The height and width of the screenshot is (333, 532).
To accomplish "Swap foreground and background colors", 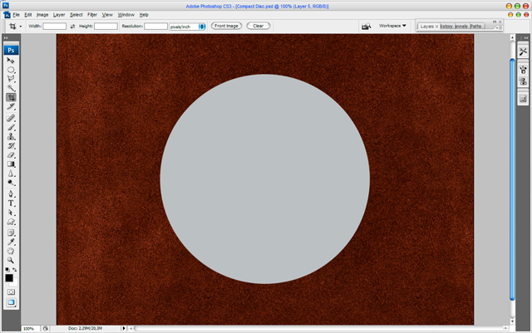I will (15, 270).
